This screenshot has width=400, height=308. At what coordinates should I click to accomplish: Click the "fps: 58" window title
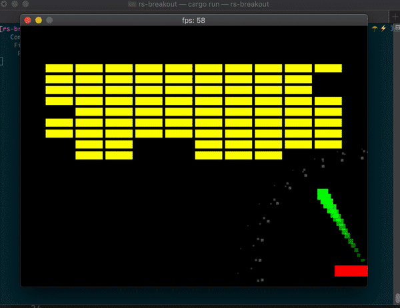click(x=193, y=21)
